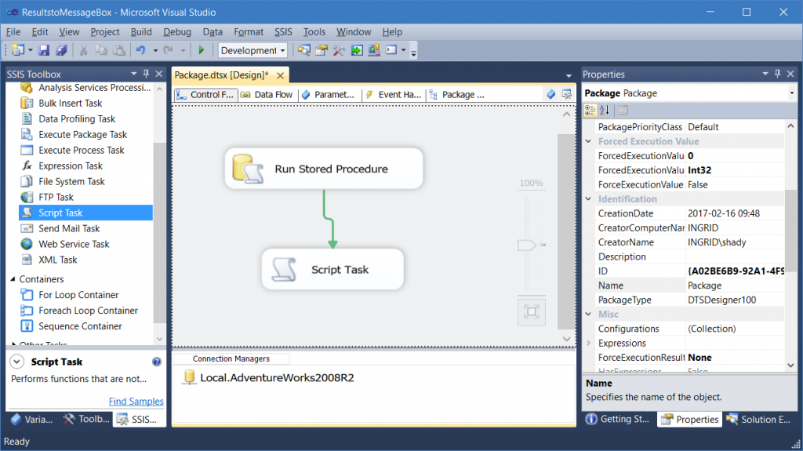The width and height of the screenshot is (803, 451).
Task: Open Toolbox with wrench and hammer icon
Action: point(339,50)
